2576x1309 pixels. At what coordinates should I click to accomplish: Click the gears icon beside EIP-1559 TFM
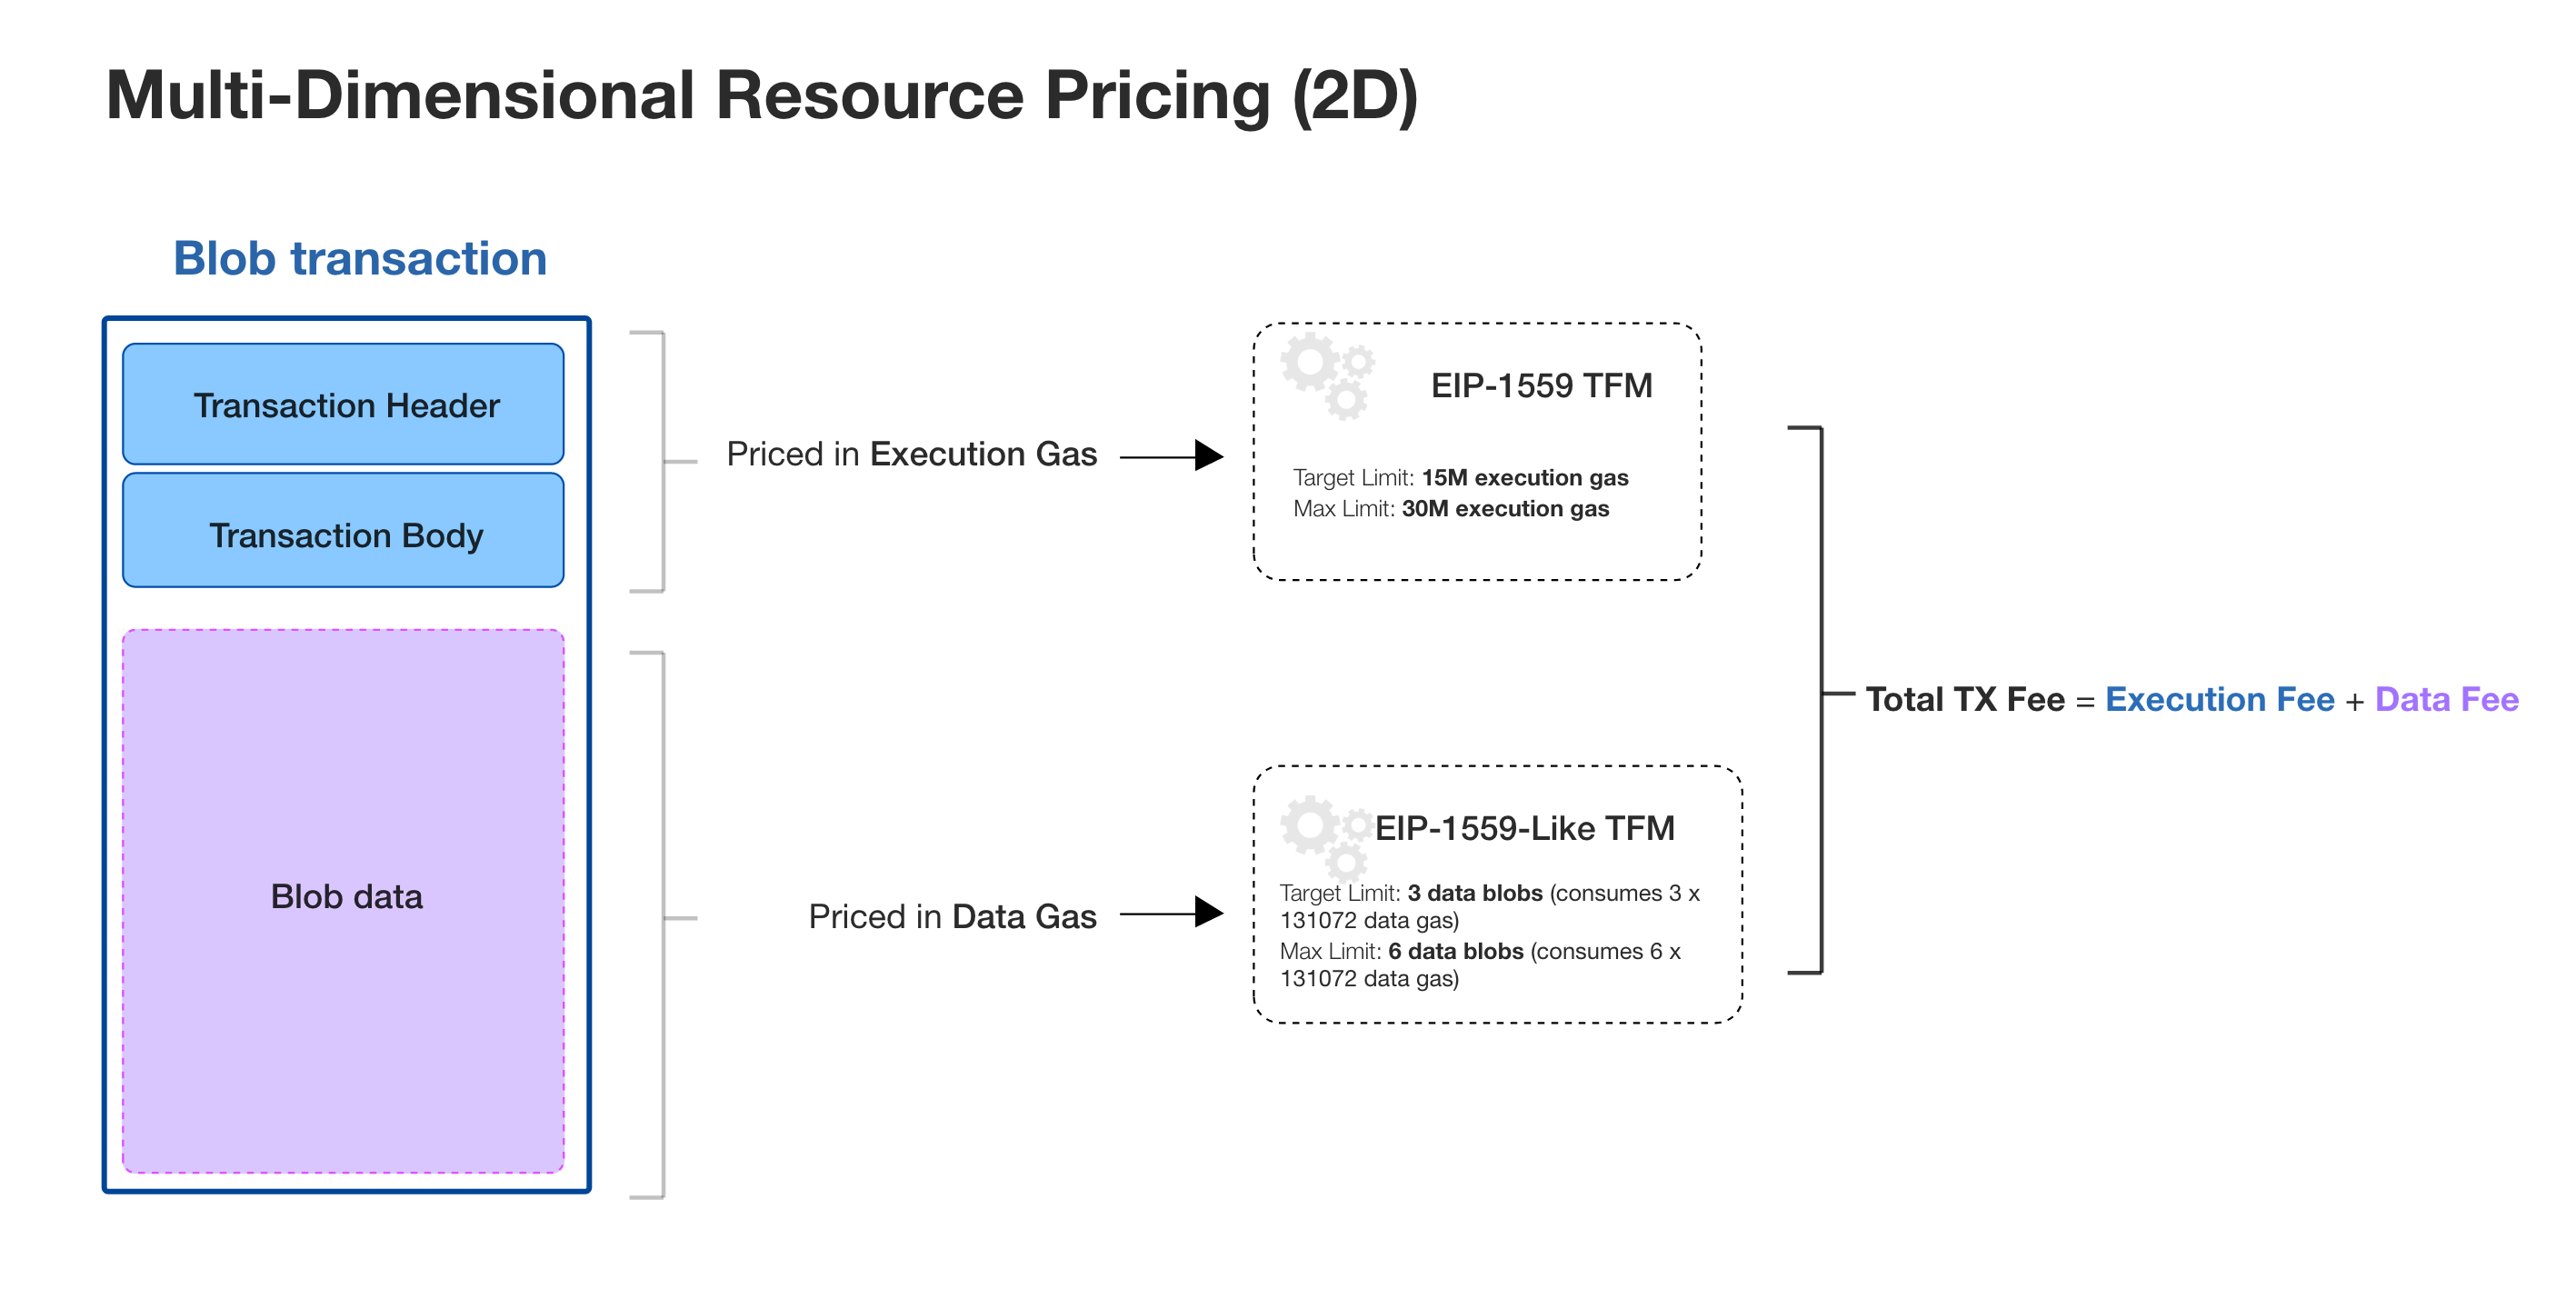point(1327,375)
